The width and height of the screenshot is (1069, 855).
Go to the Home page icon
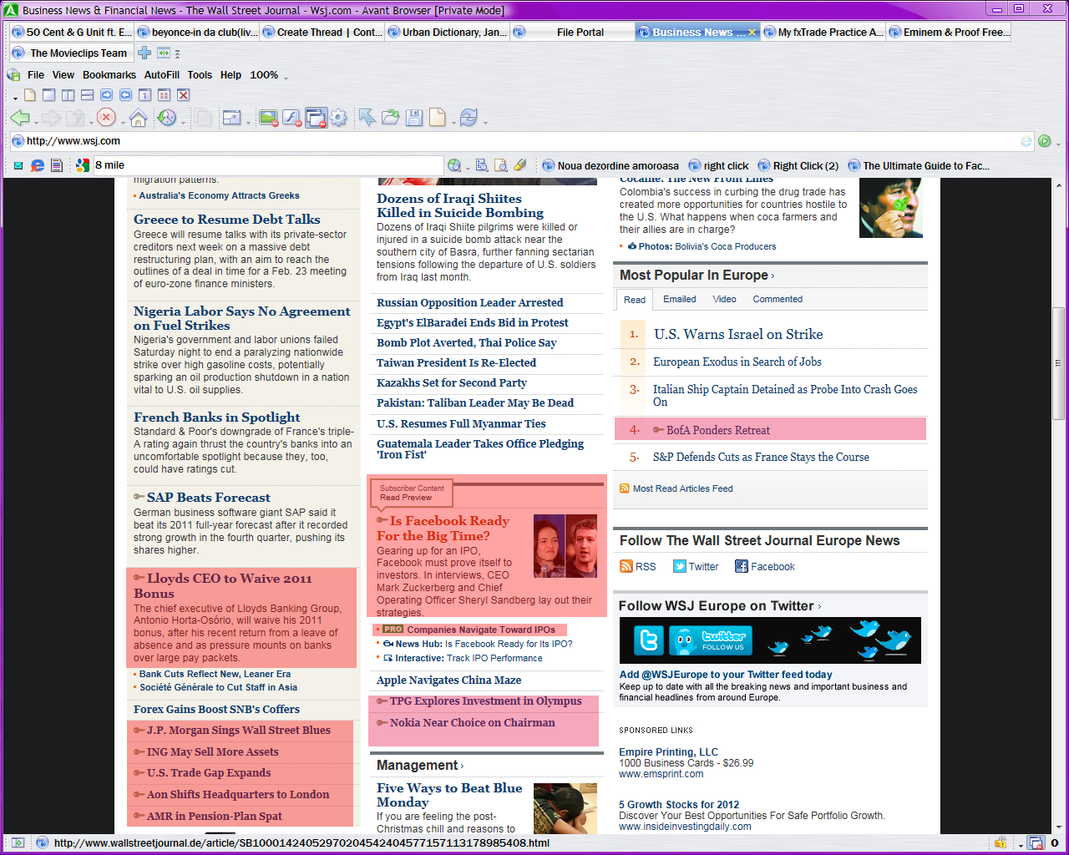[139, 118]
